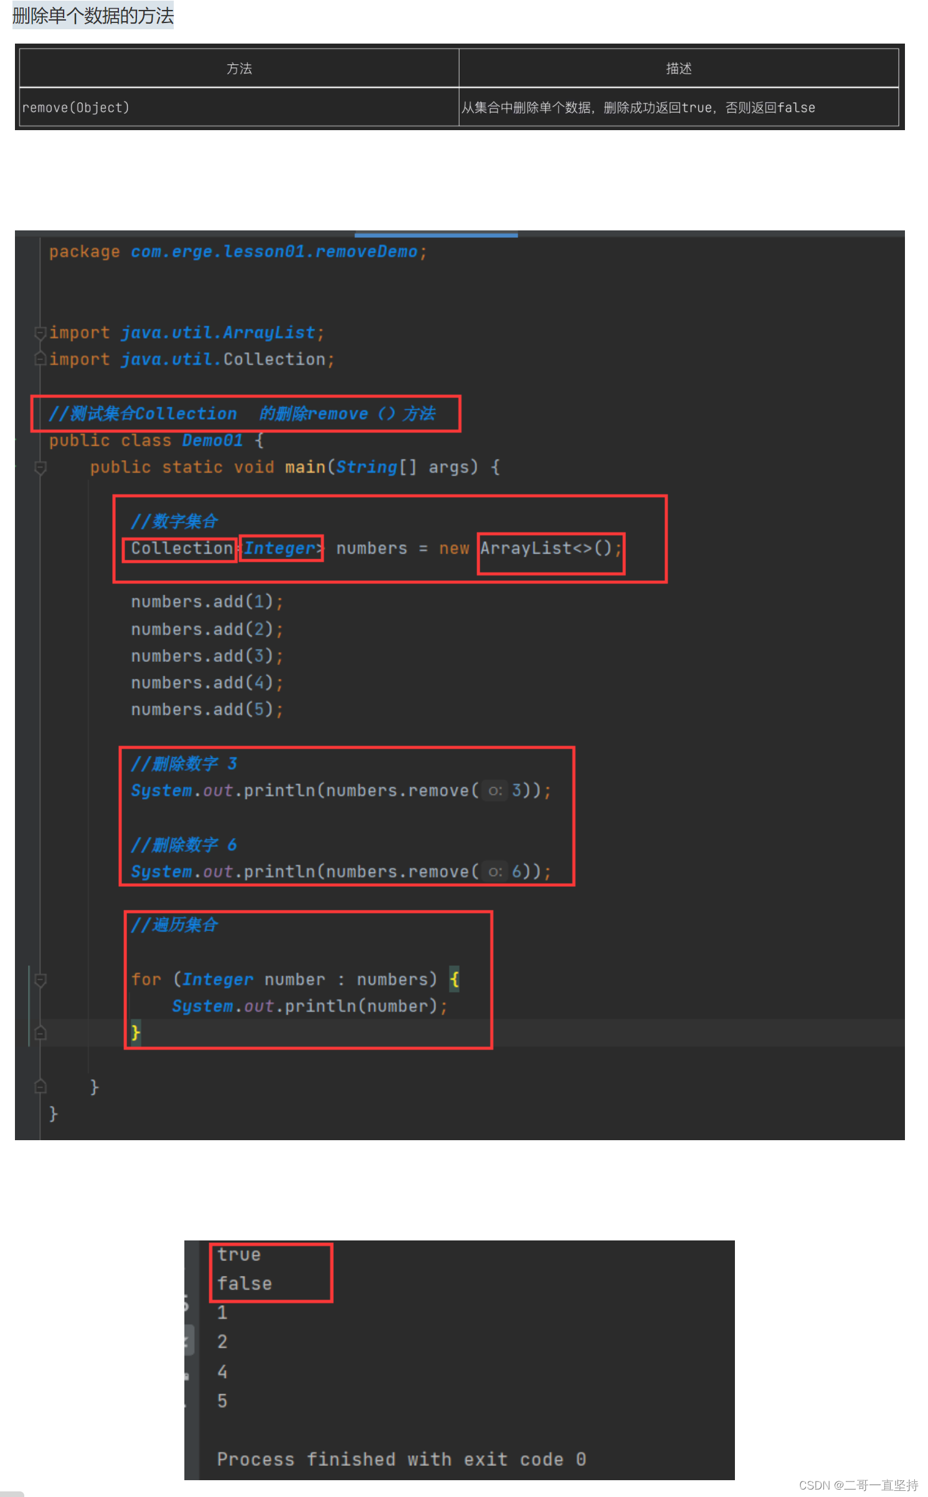This screenshot has width=928, height=1497.
Task: Click the println numbers.remove(3) statement
Action: tap(341, 790)
